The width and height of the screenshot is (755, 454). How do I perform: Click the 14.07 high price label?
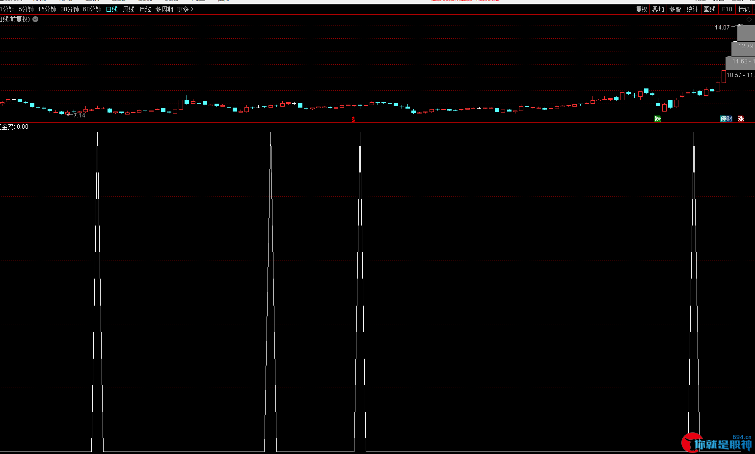coord(722,28)
